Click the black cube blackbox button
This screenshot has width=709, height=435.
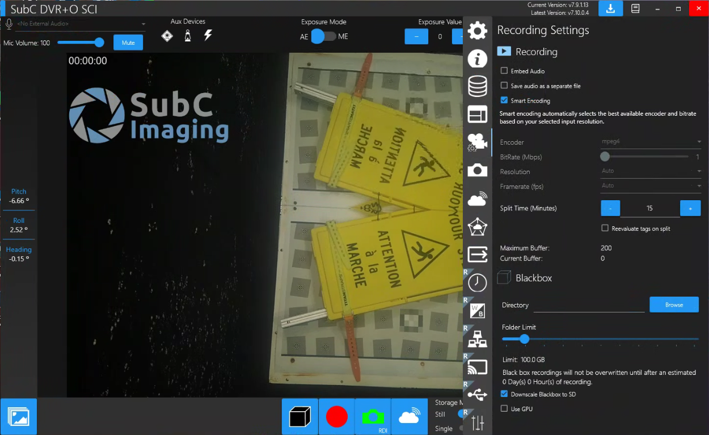(x=300, y=417)
